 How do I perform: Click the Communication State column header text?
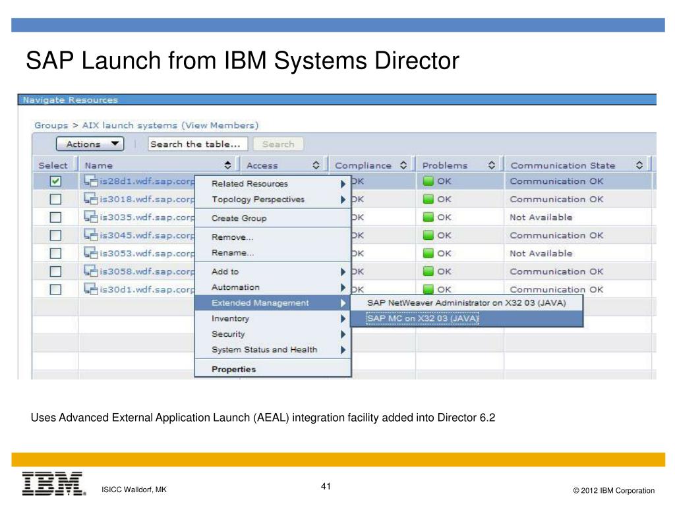563,165
